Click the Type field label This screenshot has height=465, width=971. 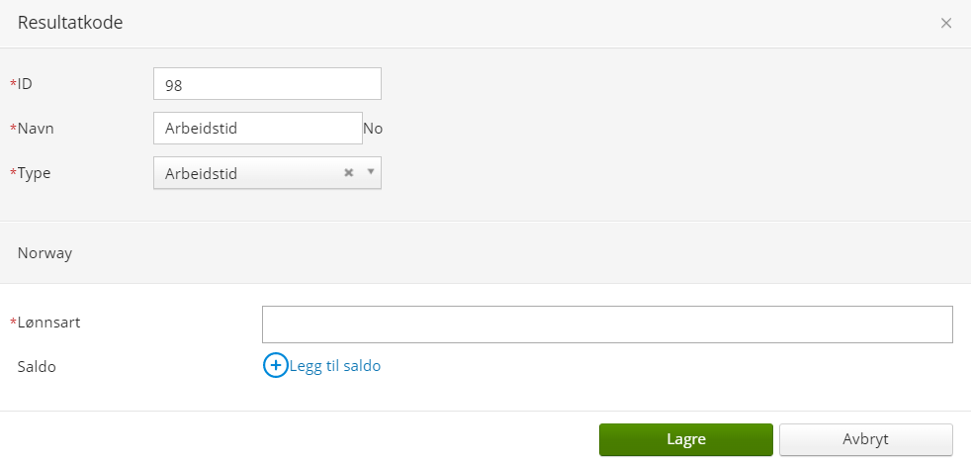pyautogui.click(x=34, y=173)
